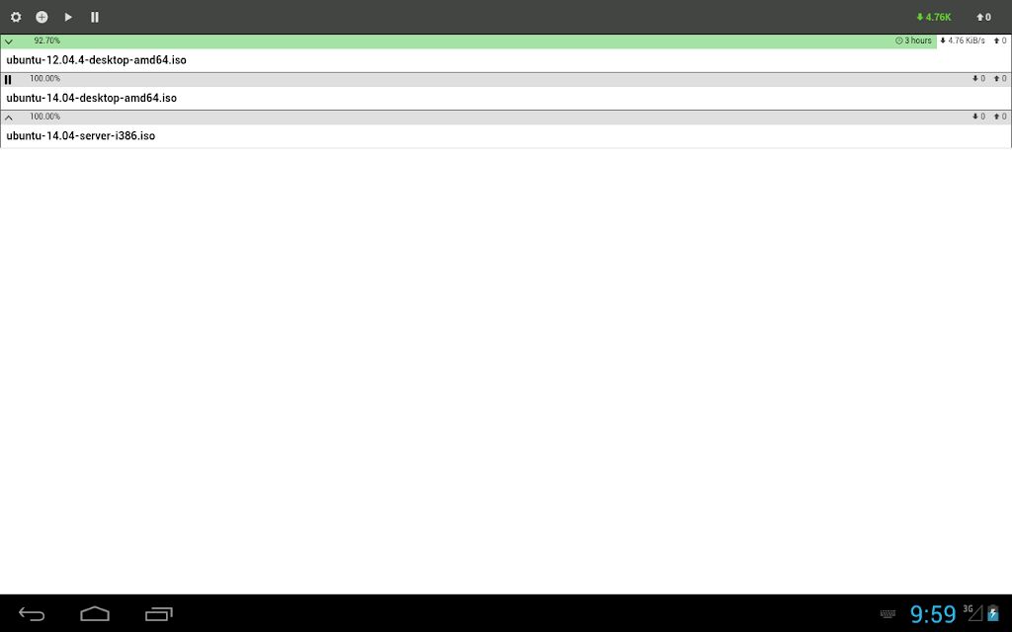Screen dimensions: 1012x632
Task: Open the Android home screen
Action: (x=95, y=614)
